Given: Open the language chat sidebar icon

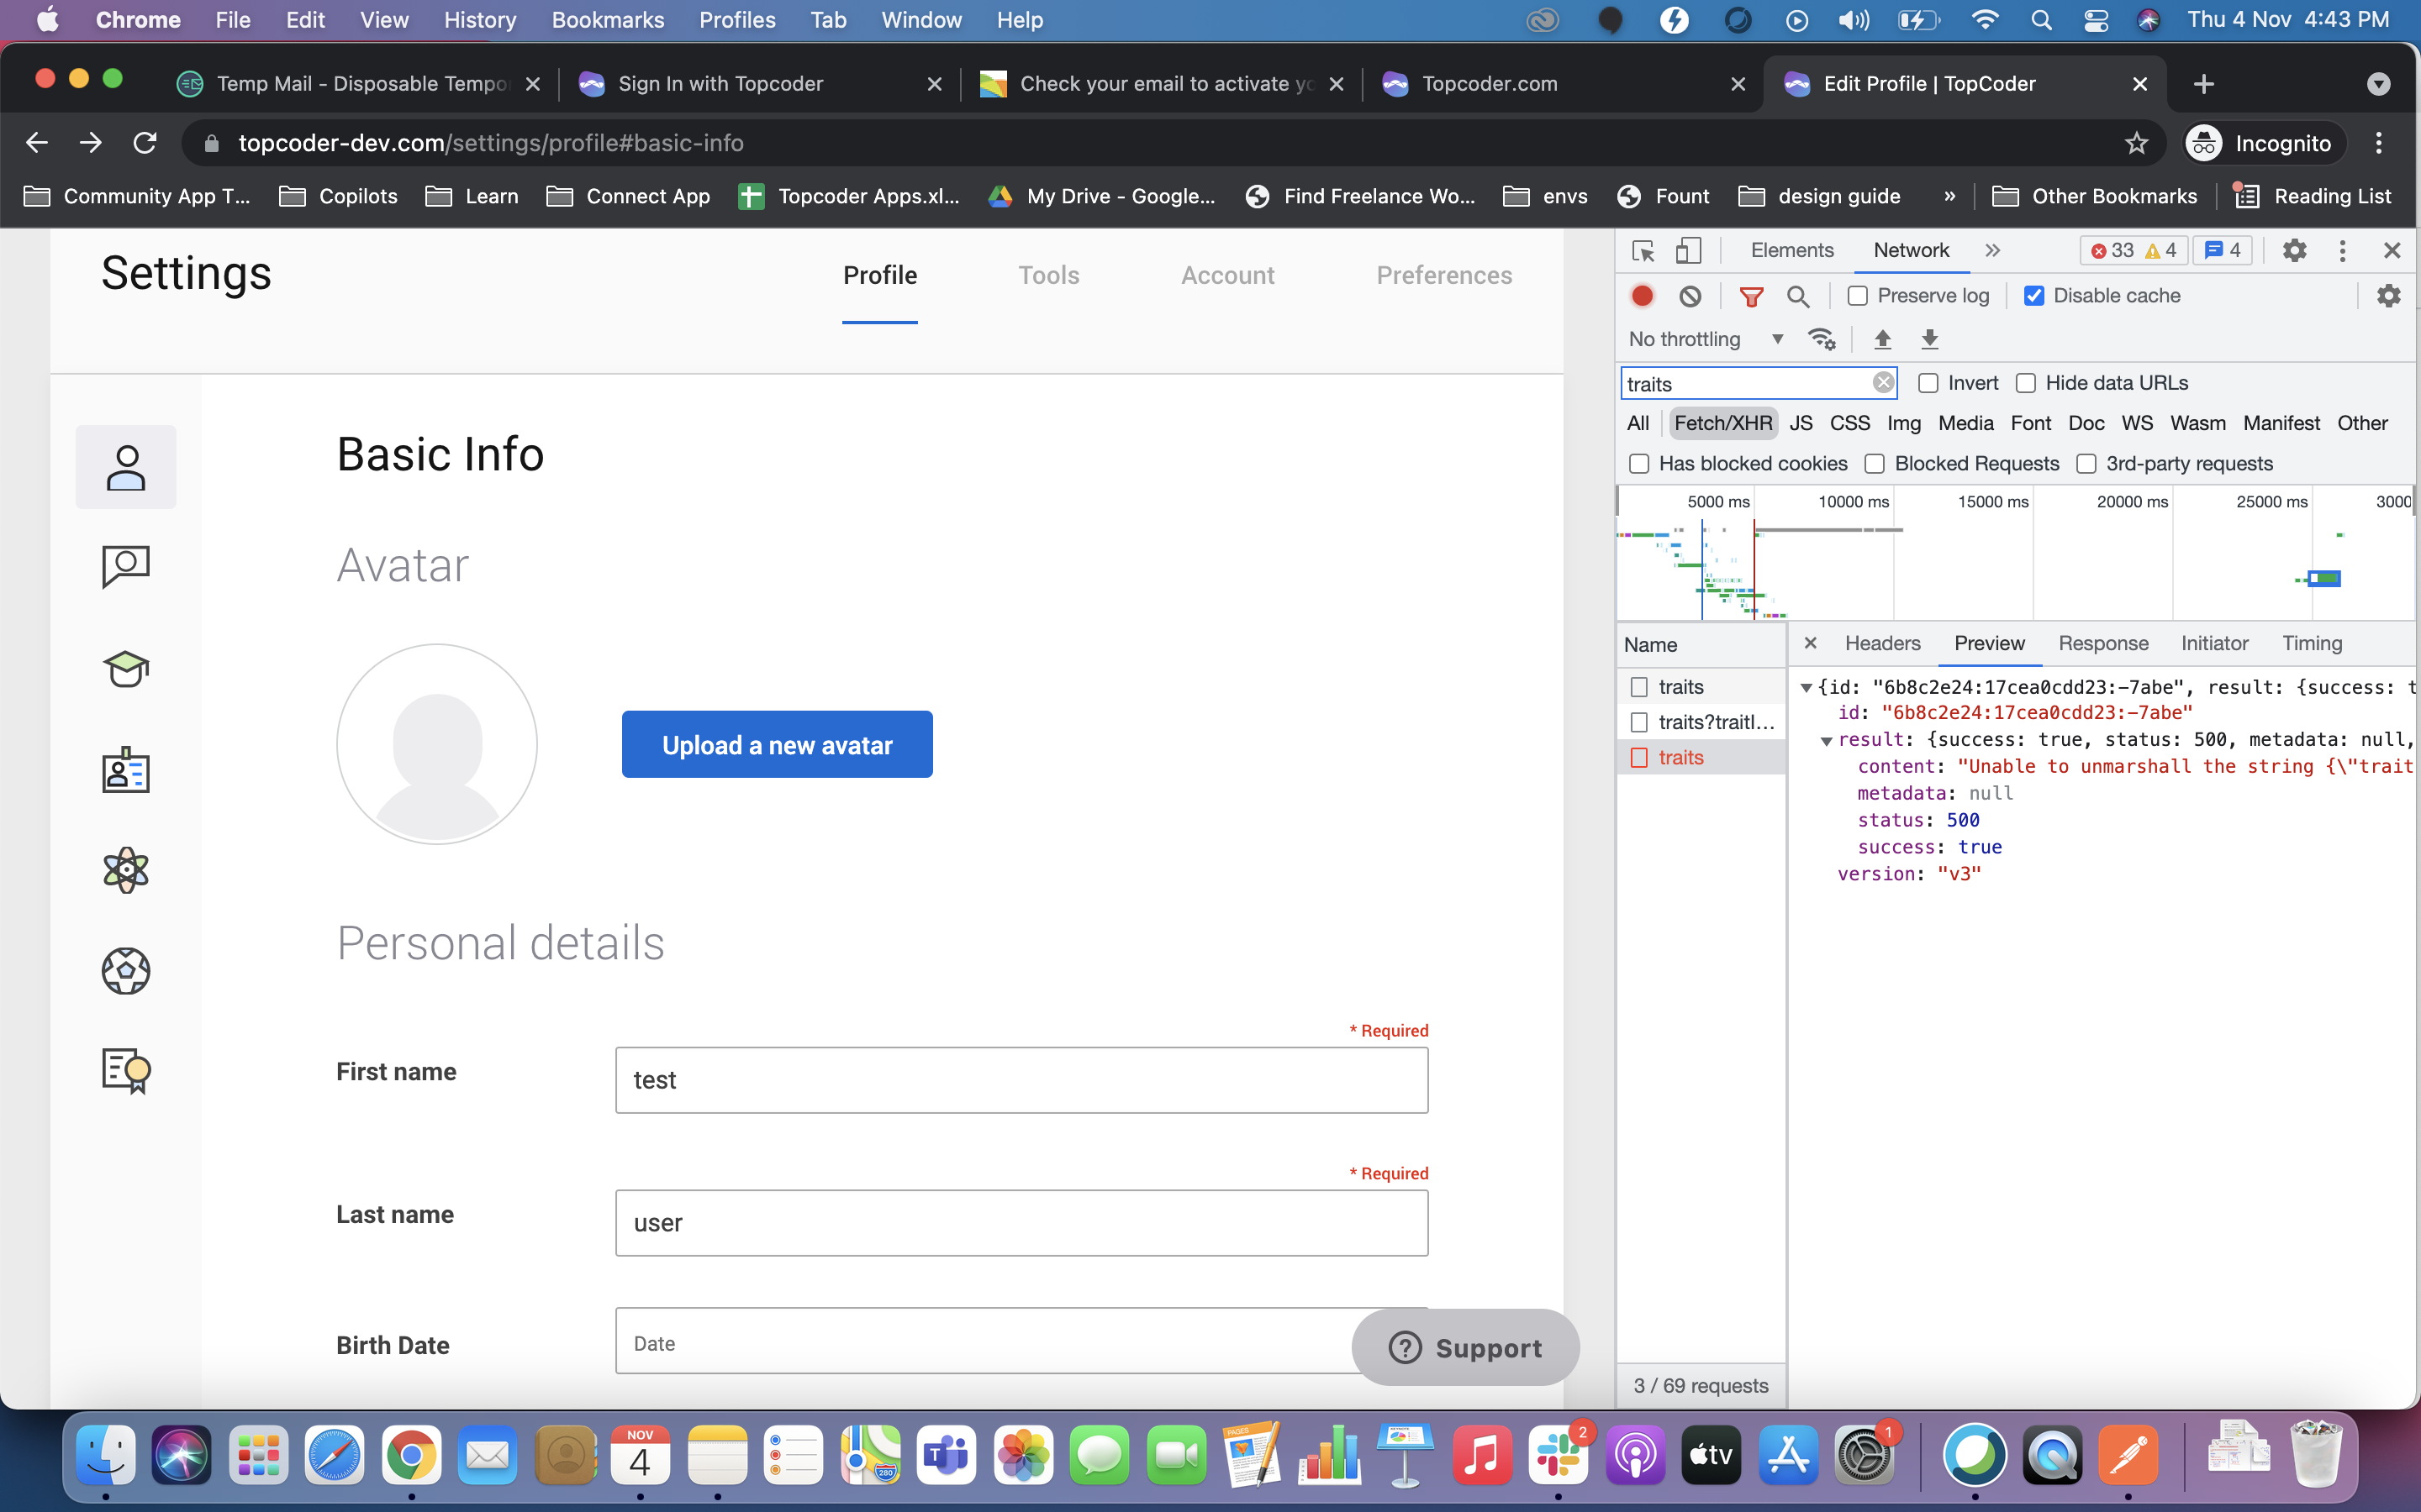Looking at the screenshot, I should (126, 567).
